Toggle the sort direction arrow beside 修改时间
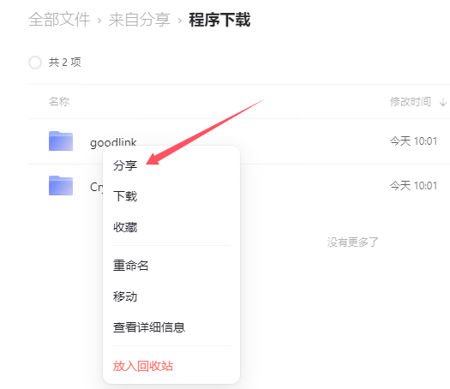This screenshot has width=450, height=389. (443, 102)
